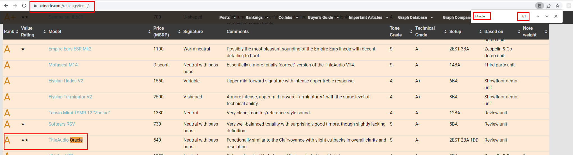Expand the Rankings menu dropdown
This screenshot has width=573, height=155.
click(257, 17)
